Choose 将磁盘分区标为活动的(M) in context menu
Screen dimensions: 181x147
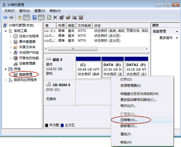[x=142, y=94]
